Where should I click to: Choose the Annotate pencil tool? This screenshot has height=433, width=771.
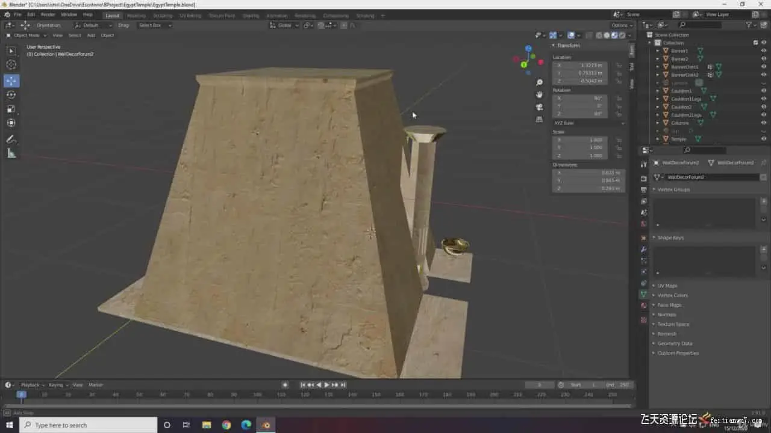pos(11,140)
